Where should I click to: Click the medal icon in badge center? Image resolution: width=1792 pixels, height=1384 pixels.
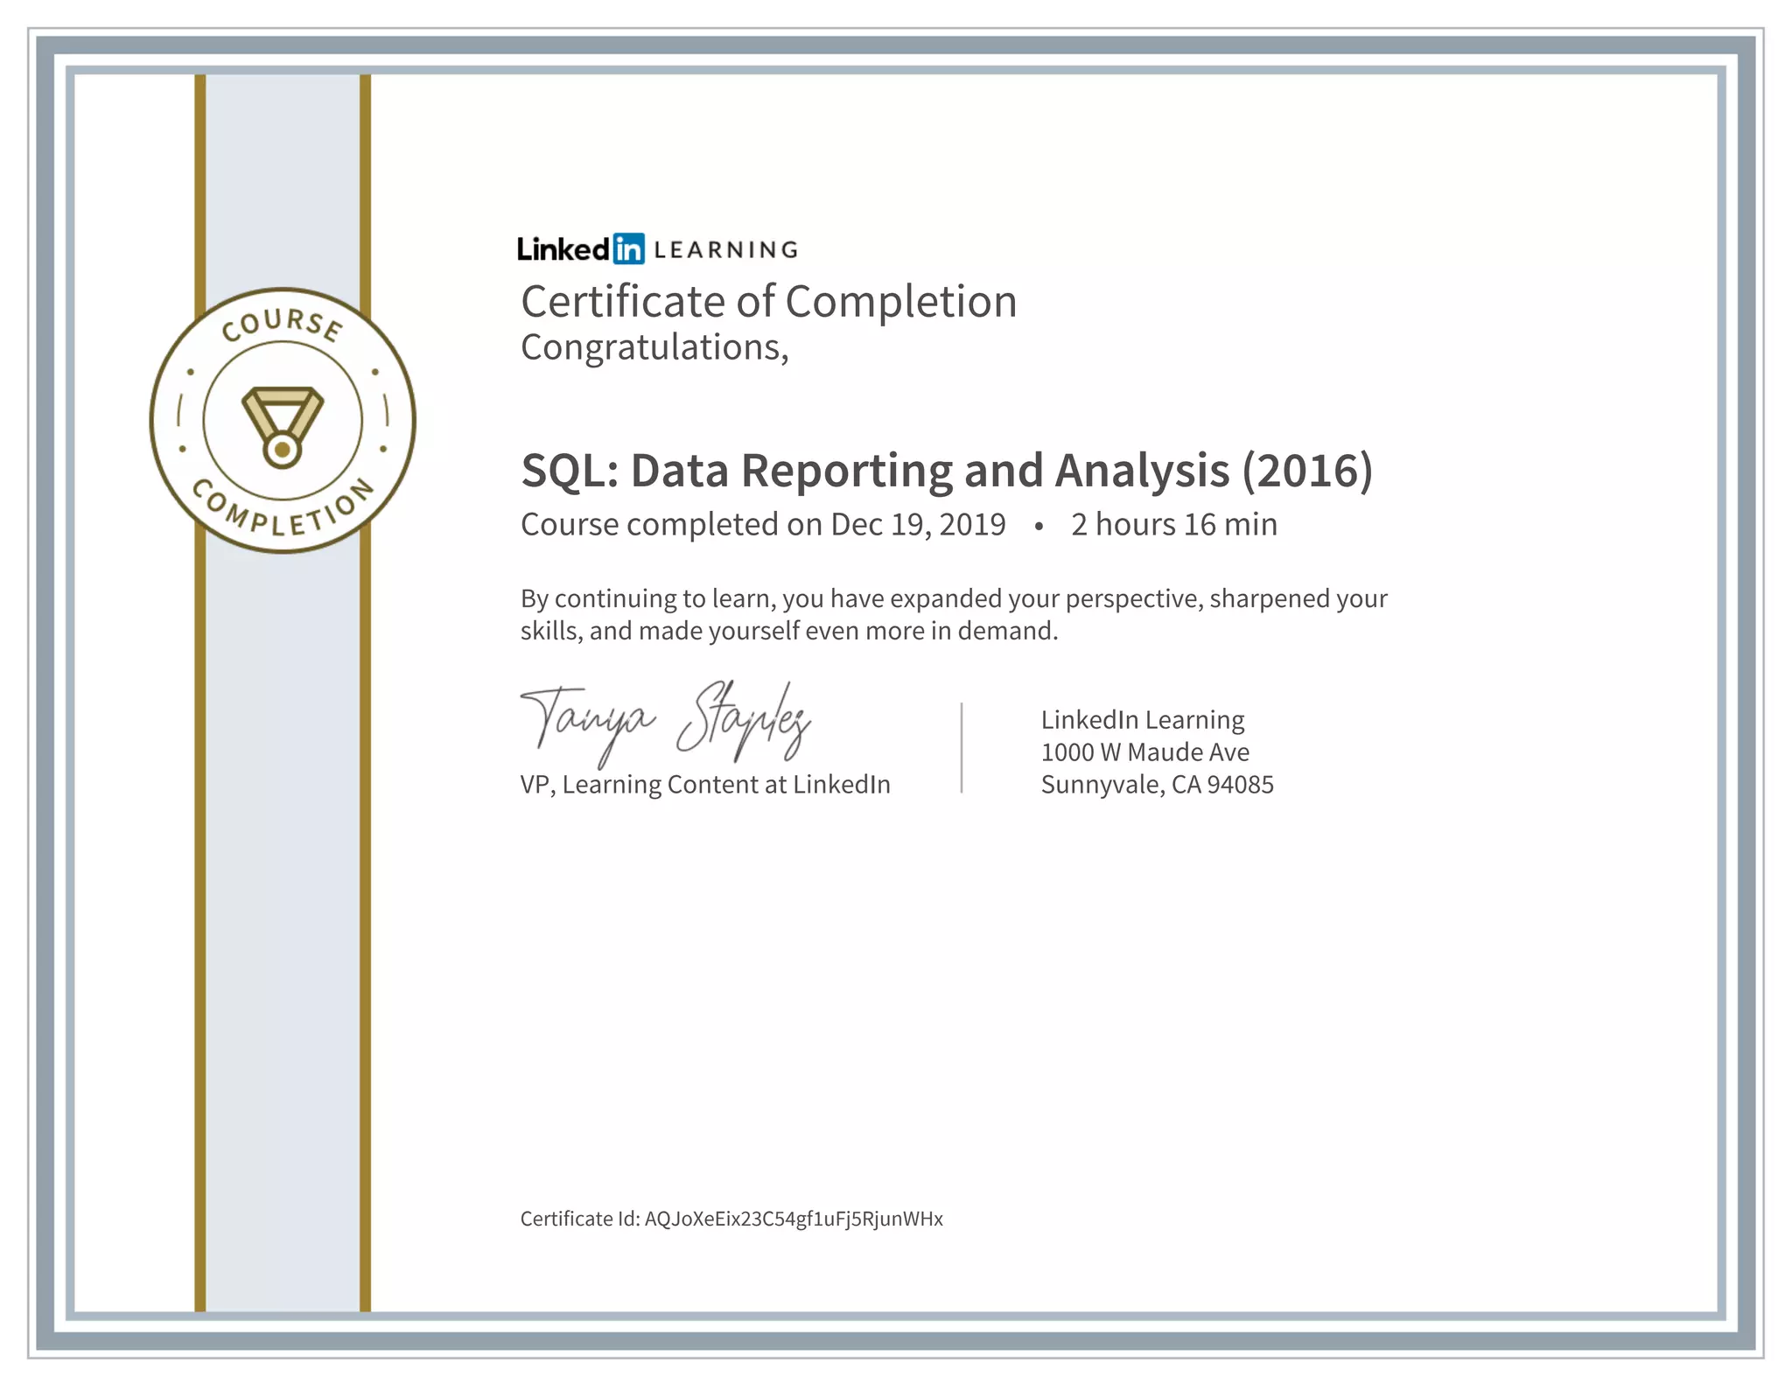[282, 426]
